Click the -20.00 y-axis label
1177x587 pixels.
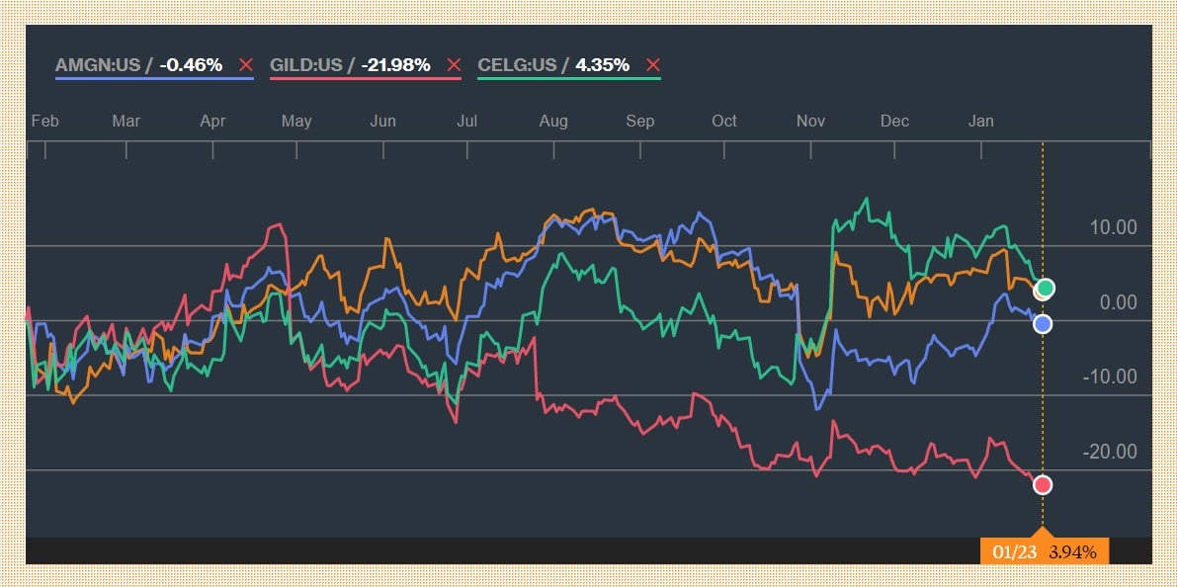[x=1111, y=452]
